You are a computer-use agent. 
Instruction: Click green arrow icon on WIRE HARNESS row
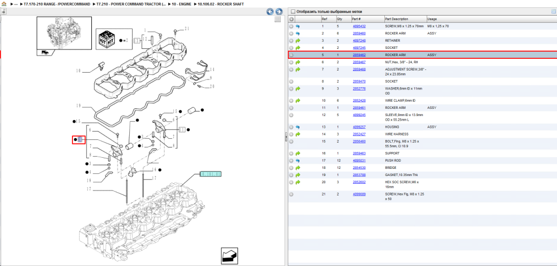tap(297, 134)
